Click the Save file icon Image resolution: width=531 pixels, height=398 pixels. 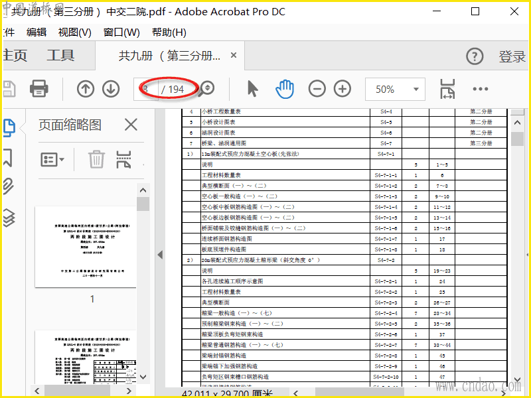pos(9,89)
